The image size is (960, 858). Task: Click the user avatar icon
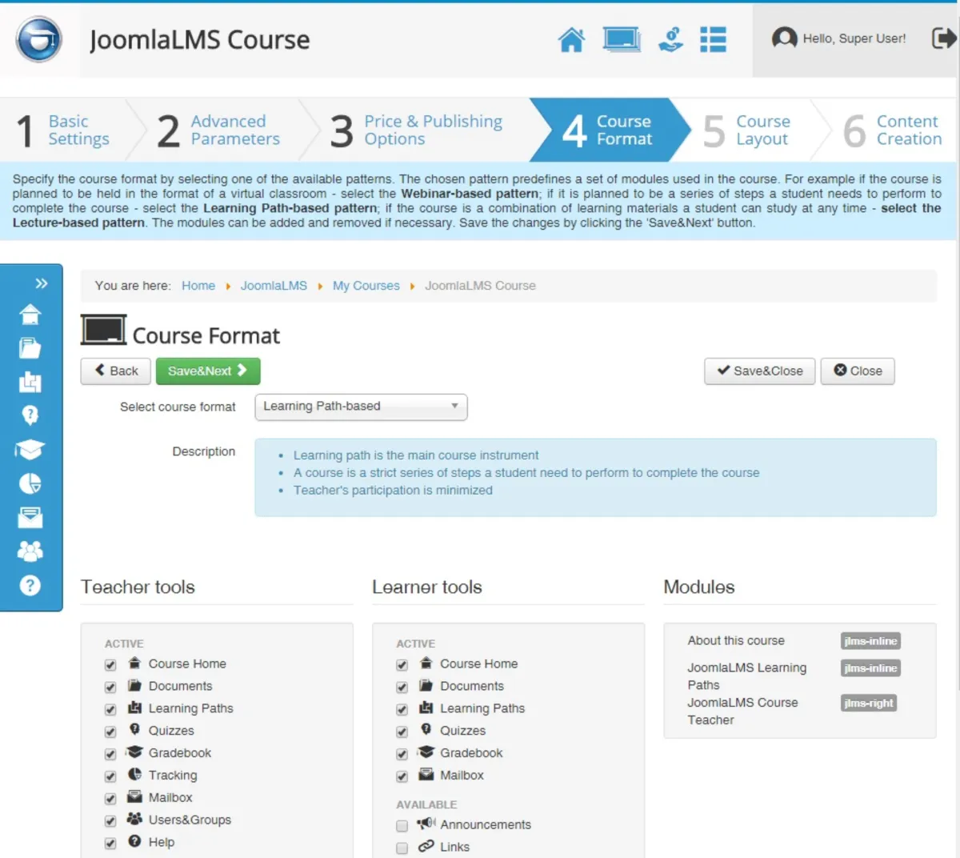(784, 38)
